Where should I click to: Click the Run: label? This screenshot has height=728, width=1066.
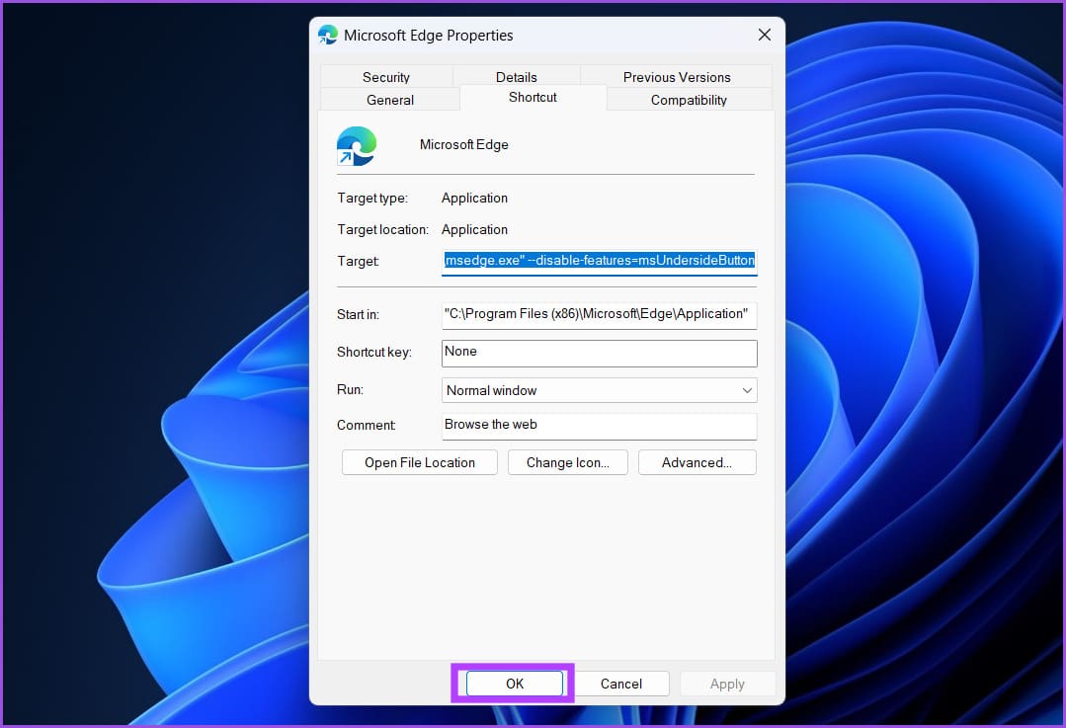pos(350,389)
